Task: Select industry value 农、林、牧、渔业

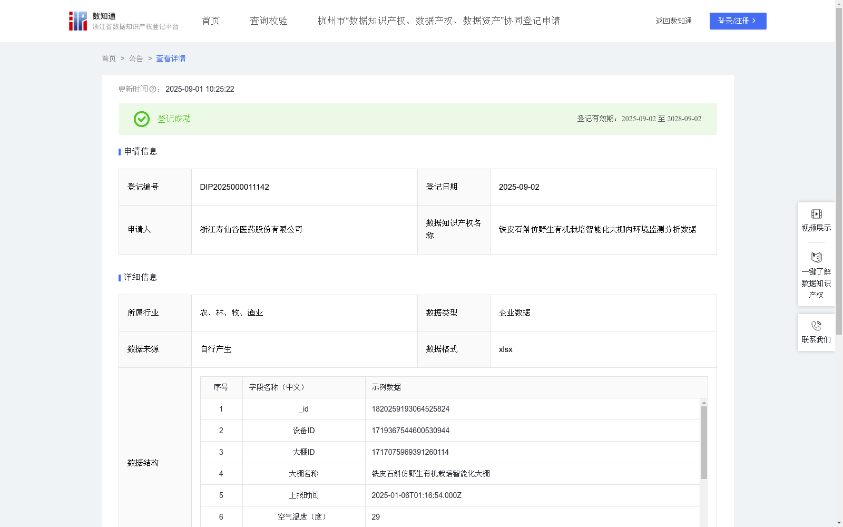Action: [x=231, y=313]
